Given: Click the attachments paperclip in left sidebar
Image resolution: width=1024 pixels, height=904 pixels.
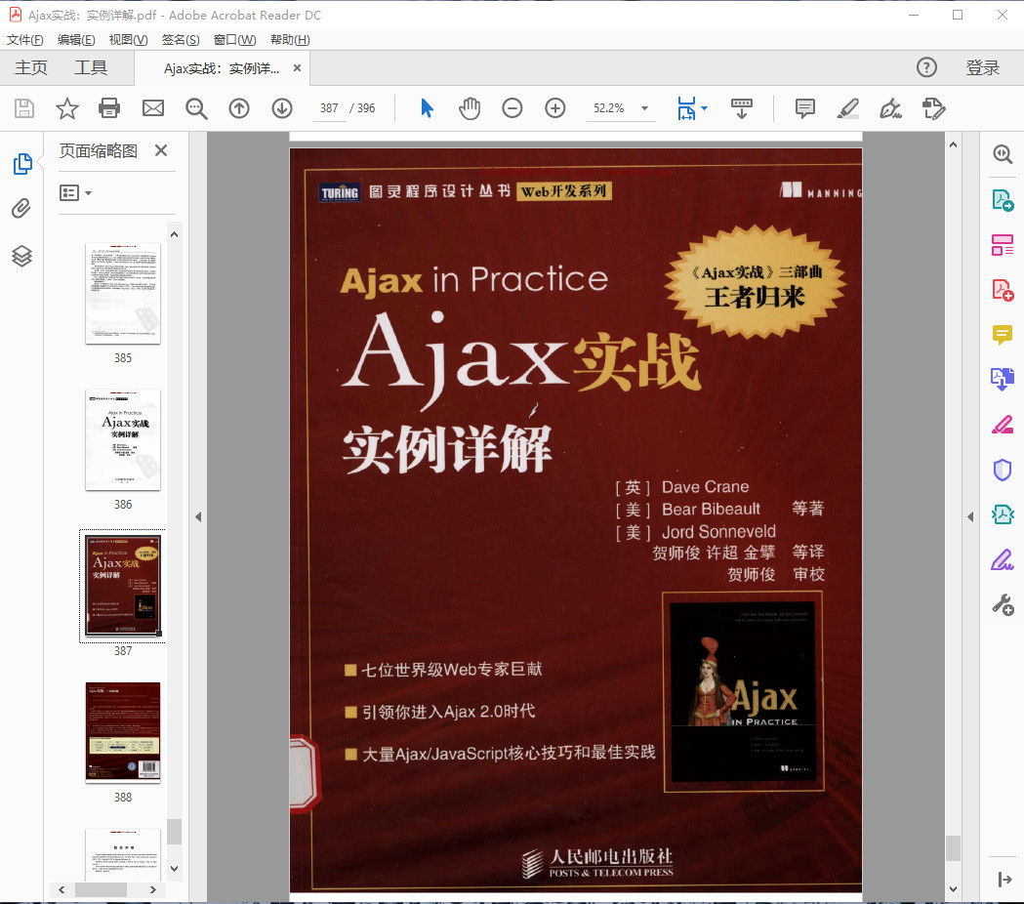Looking at the screenshot, I should point(21,209).
